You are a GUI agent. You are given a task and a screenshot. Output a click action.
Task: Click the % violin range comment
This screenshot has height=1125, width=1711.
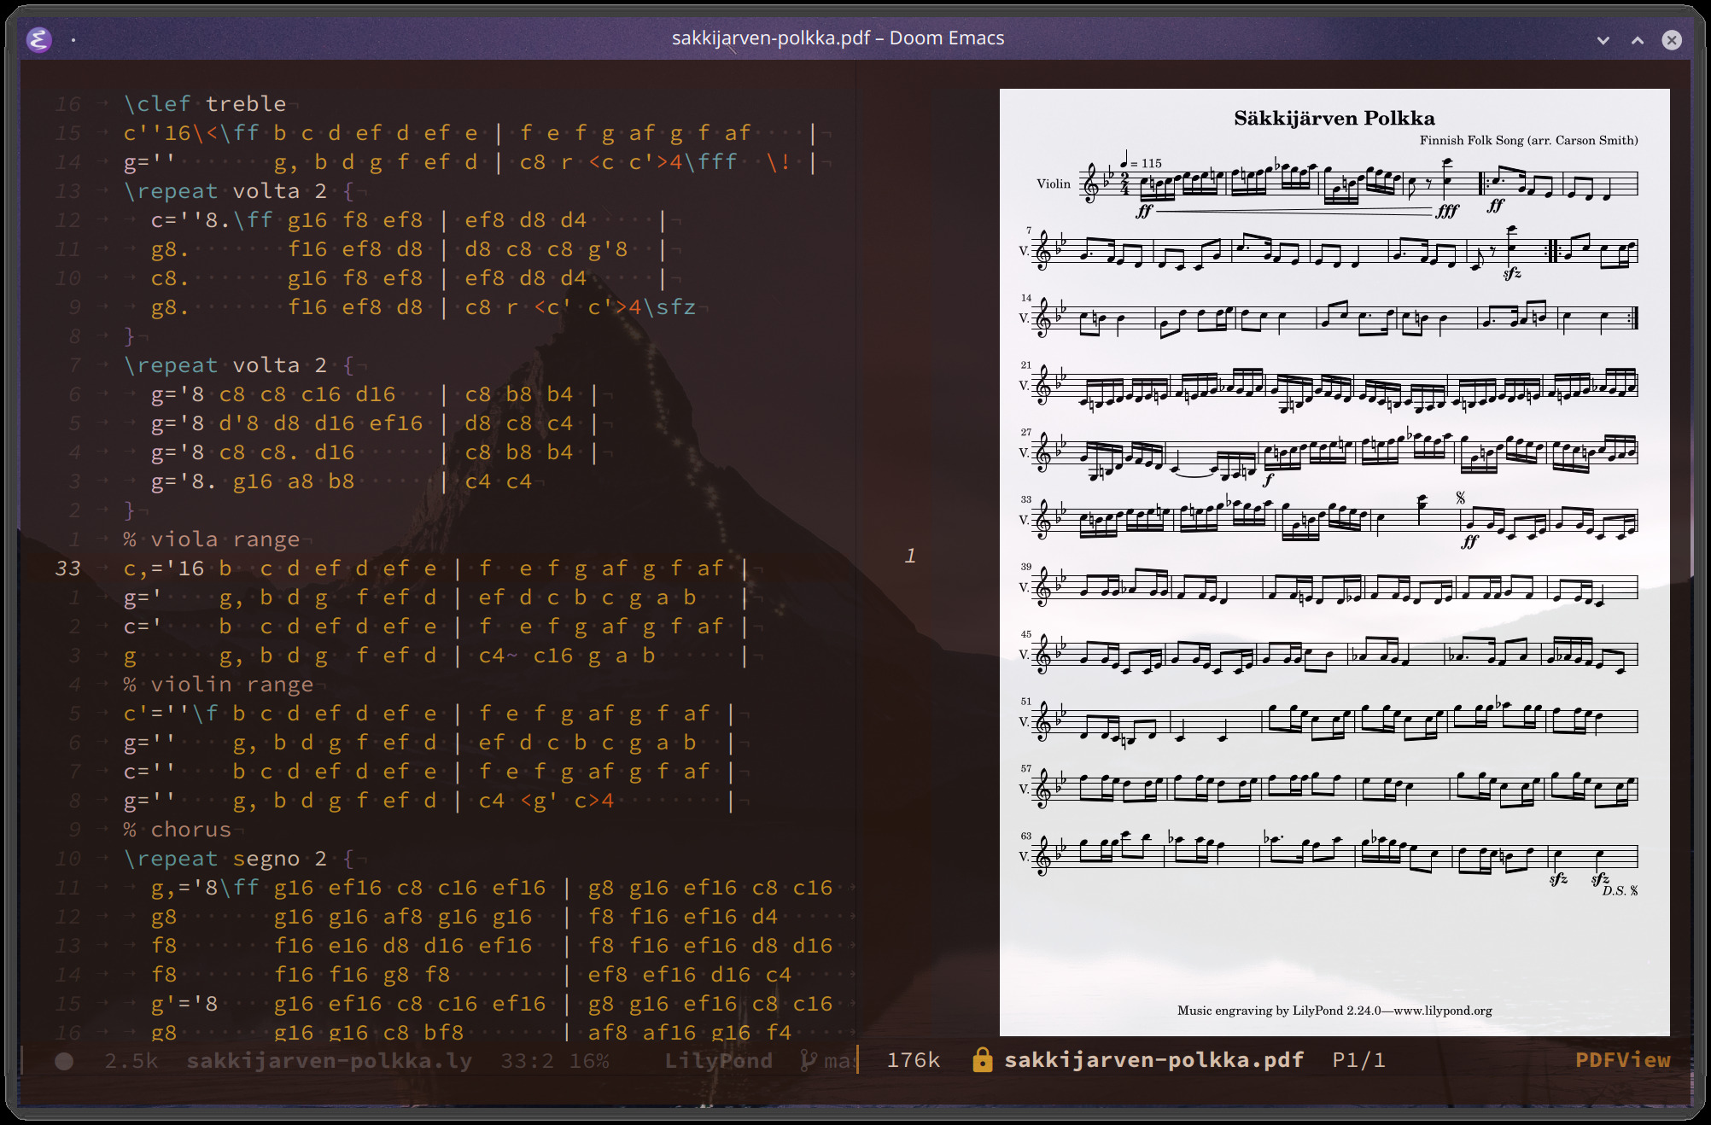219,685
